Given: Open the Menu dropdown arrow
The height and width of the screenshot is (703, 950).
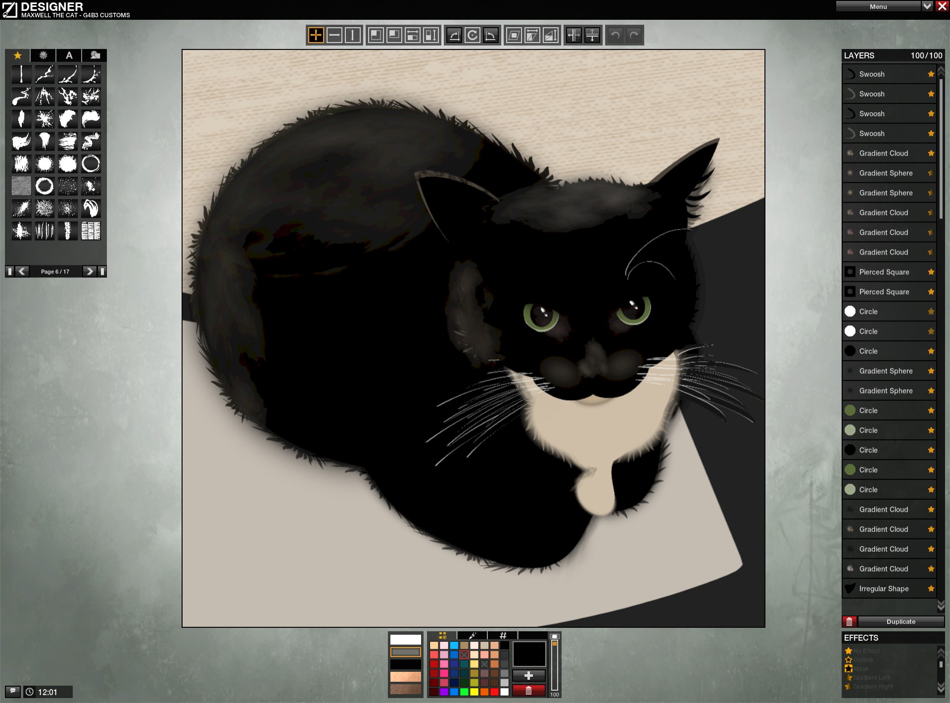Looking at the screenshot, I should point(927,6).
